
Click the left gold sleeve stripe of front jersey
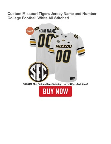pyautogui.click(x=51, y=51)
